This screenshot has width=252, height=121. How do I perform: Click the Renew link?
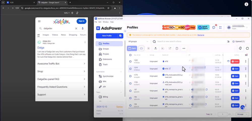(x=119, y=107)
